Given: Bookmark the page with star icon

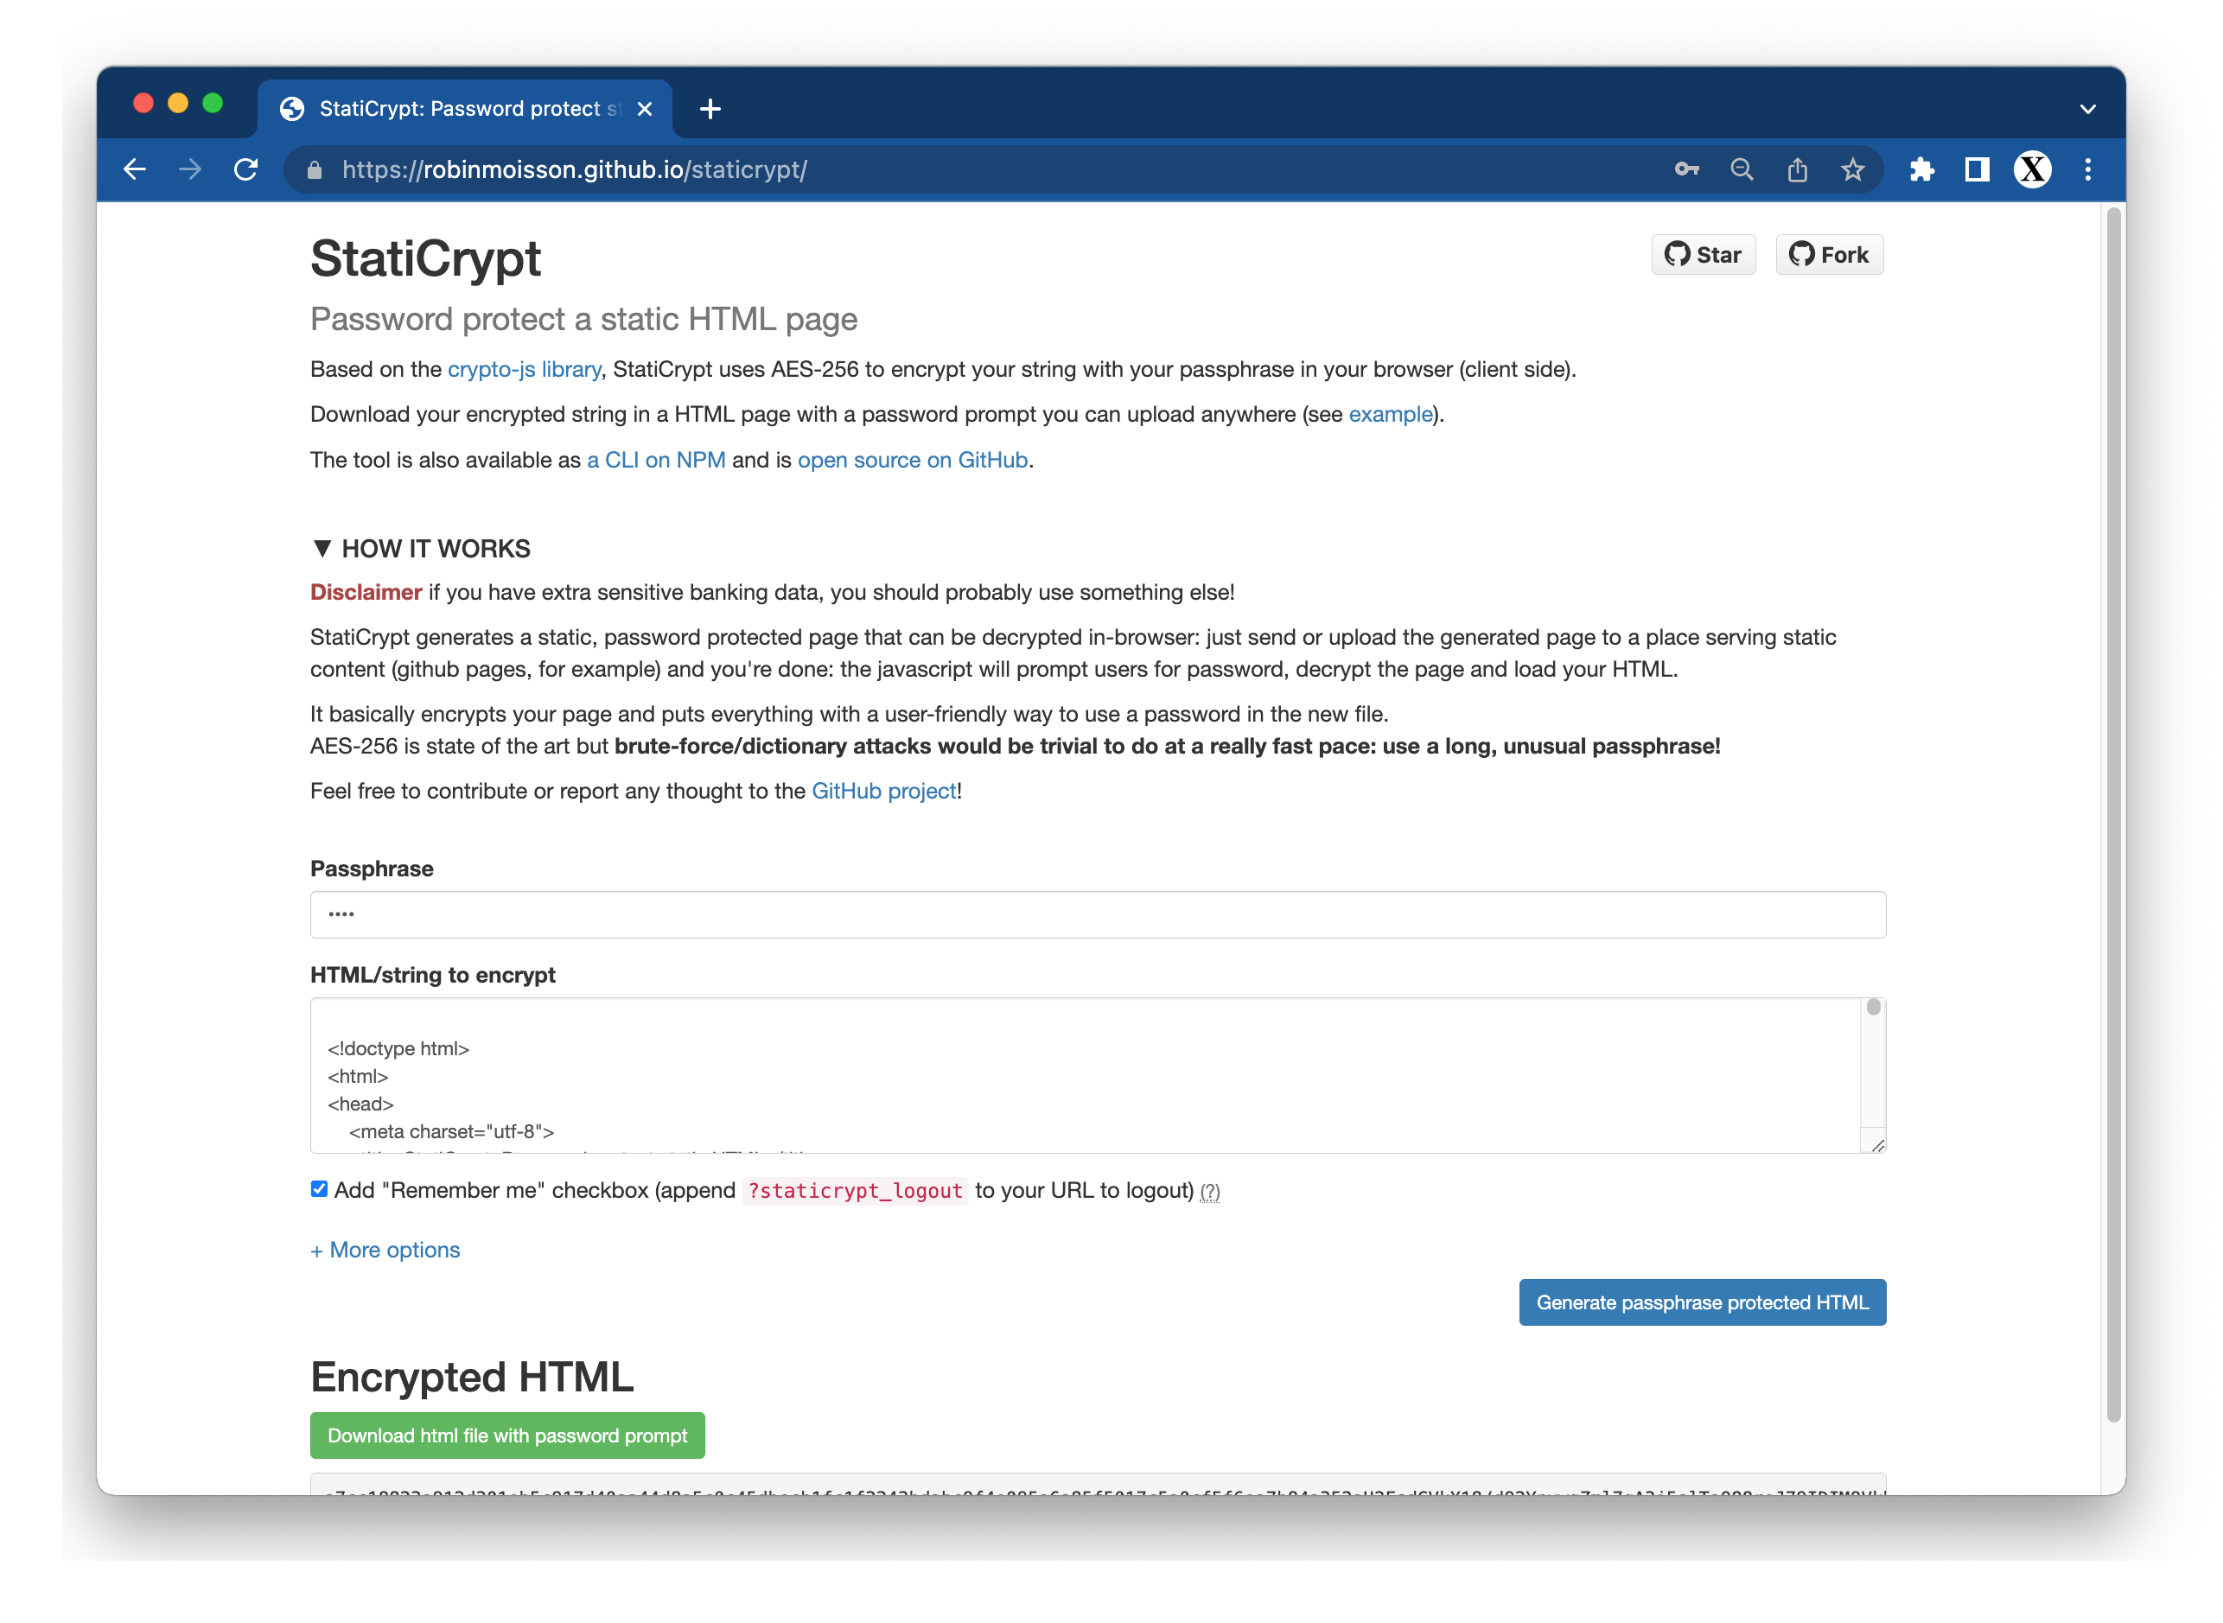Looking at the screenshot, I should [x=1851, y=169].
